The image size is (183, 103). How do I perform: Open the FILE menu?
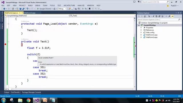[3, 5]
